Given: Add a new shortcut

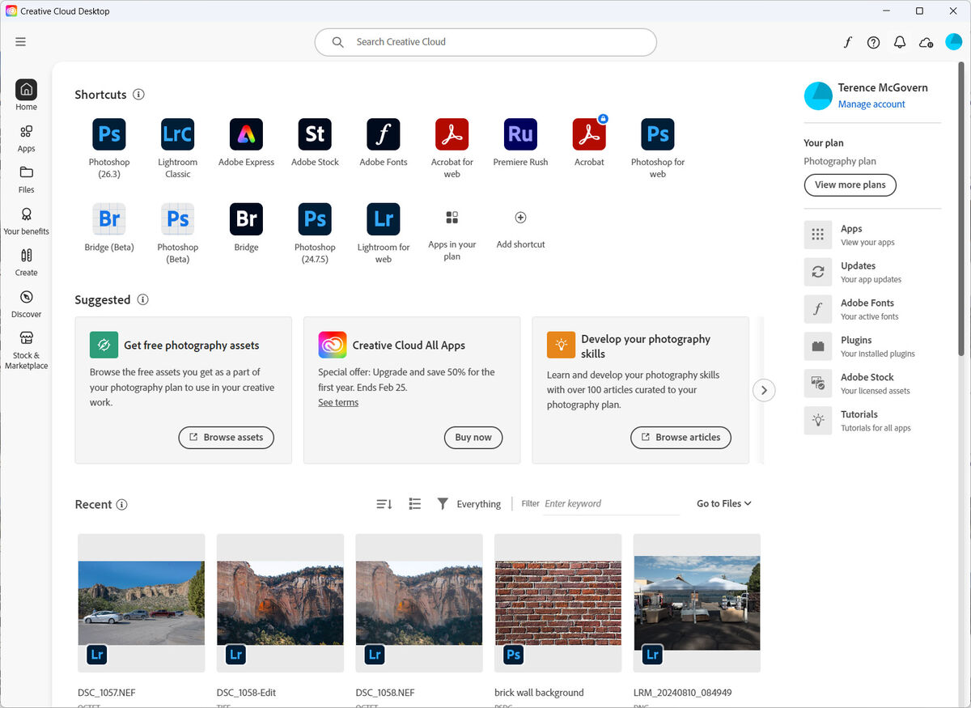Looking at the screenshot, I should coord(519,217).
